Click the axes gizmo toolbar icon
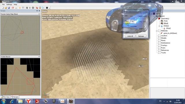This screenshot has width=185, height=104. pyautogui.click(x=16, y=8)
